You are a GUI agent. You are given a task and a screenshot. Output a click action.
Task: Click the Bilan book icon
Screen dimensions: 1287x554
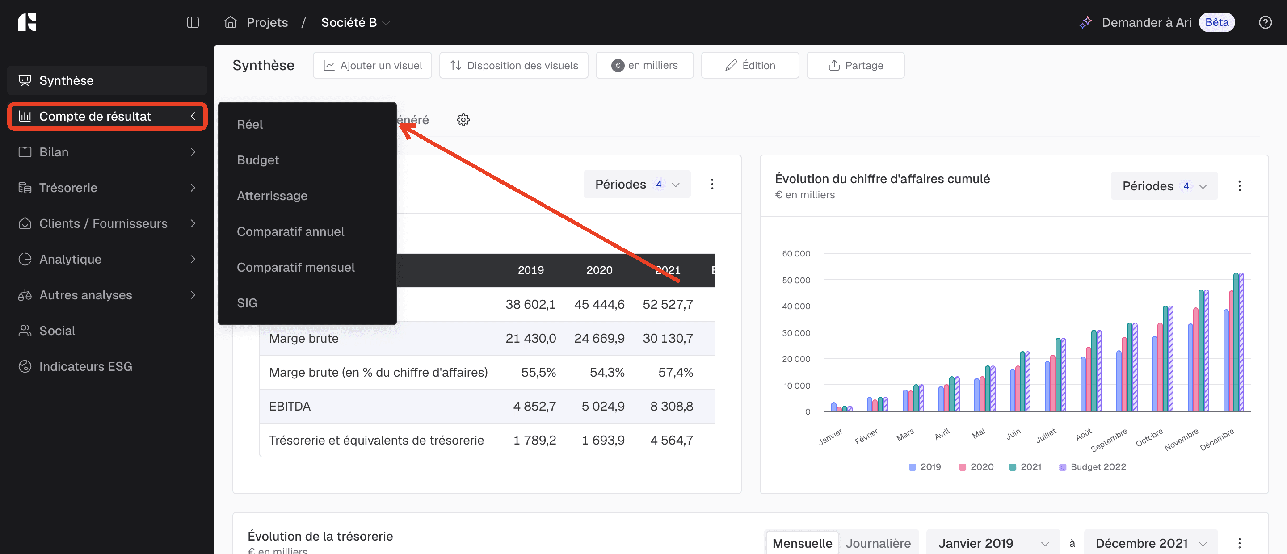tap(25, 152)
